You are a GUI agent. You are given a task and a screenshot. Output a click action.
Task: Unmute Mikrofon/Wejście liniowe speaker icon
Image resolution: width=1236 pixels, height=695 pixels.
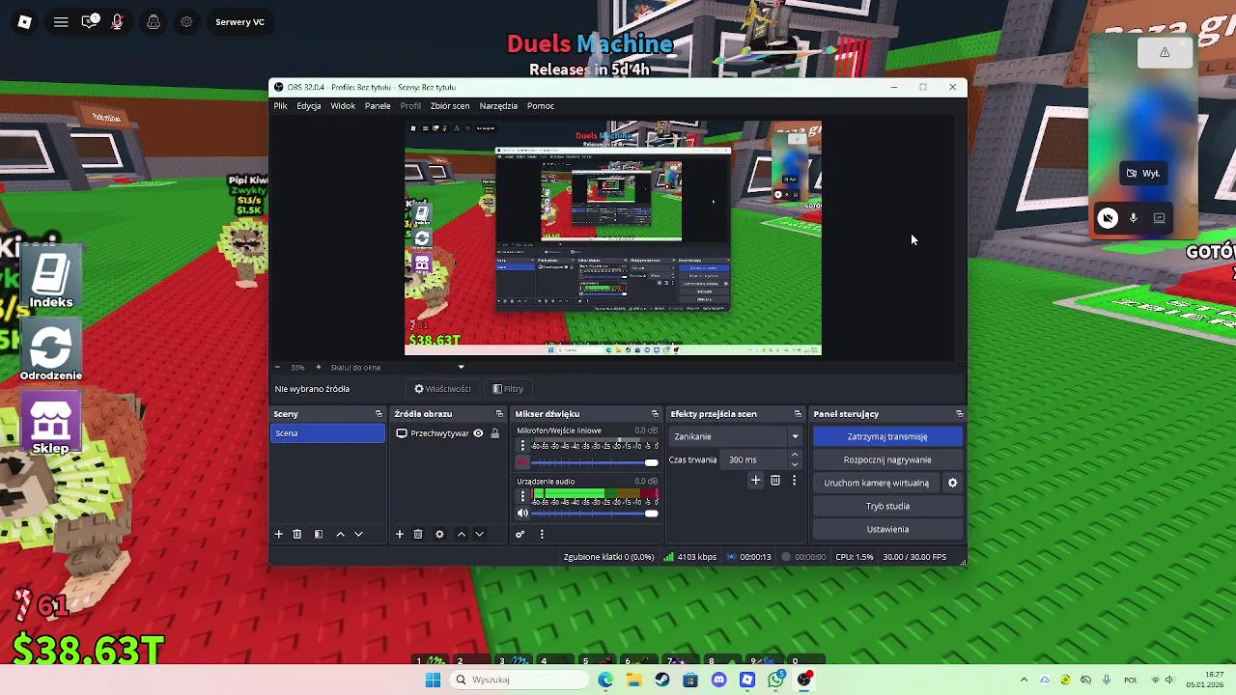(x=523, y=462)
